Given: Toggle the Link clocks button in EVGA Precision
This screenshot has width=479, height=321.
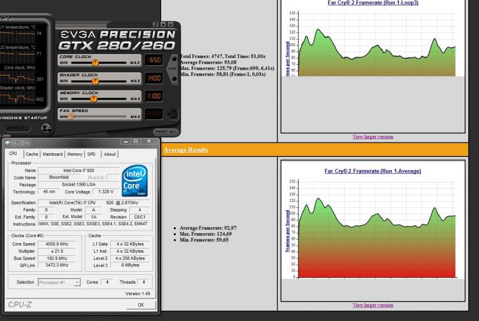Looking at the screenshot, I should (x=173, y=68).
